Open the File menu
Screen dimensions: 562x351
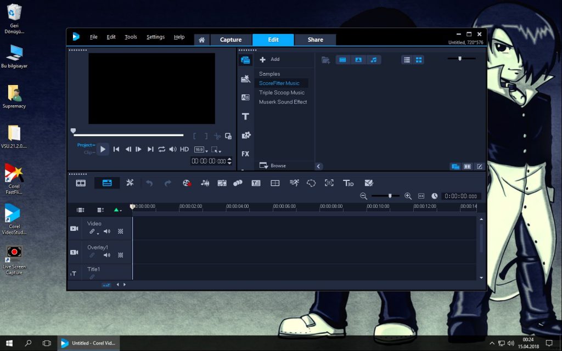point(93,37)
